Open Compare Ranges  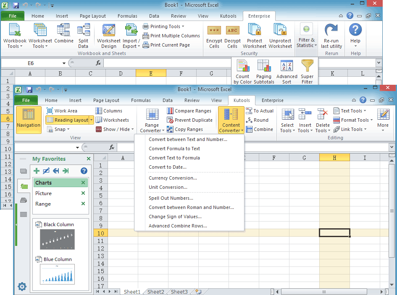(x=189, y=111)
